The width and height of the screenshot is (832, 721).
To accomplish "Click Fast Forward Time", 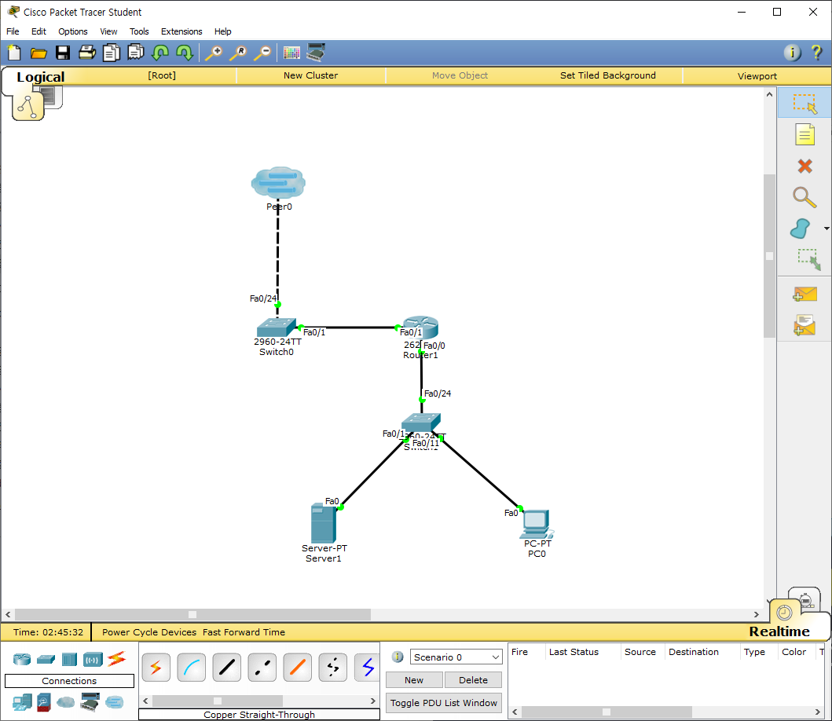I will (x=244, y=632).
